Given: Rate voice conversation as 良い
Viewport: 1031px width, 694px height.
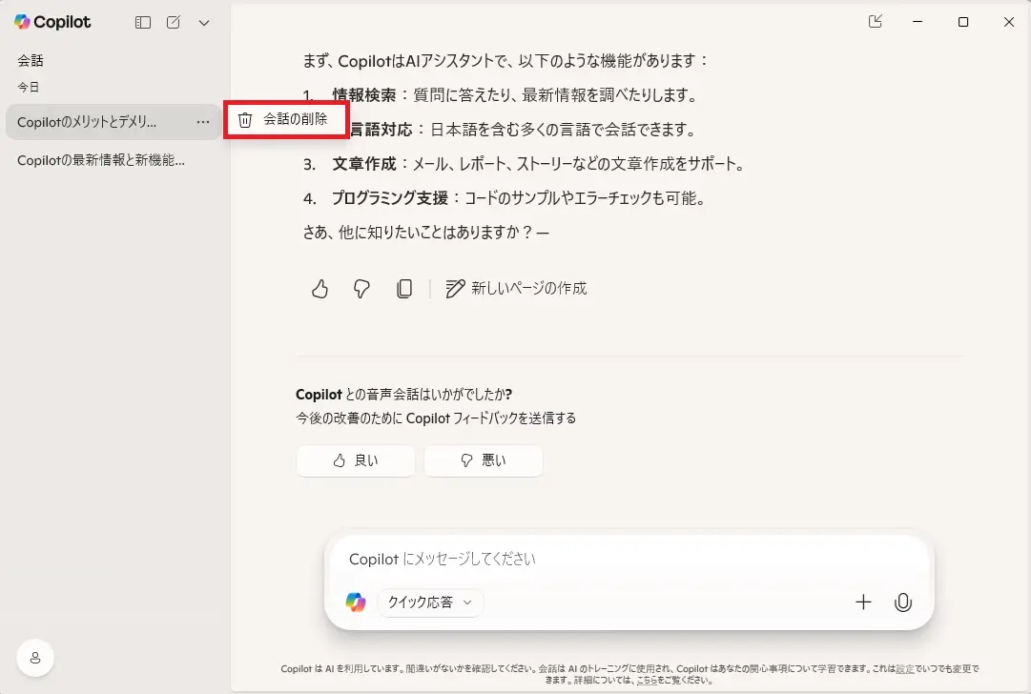Looking at the screenshot, I should coord(356,460).
